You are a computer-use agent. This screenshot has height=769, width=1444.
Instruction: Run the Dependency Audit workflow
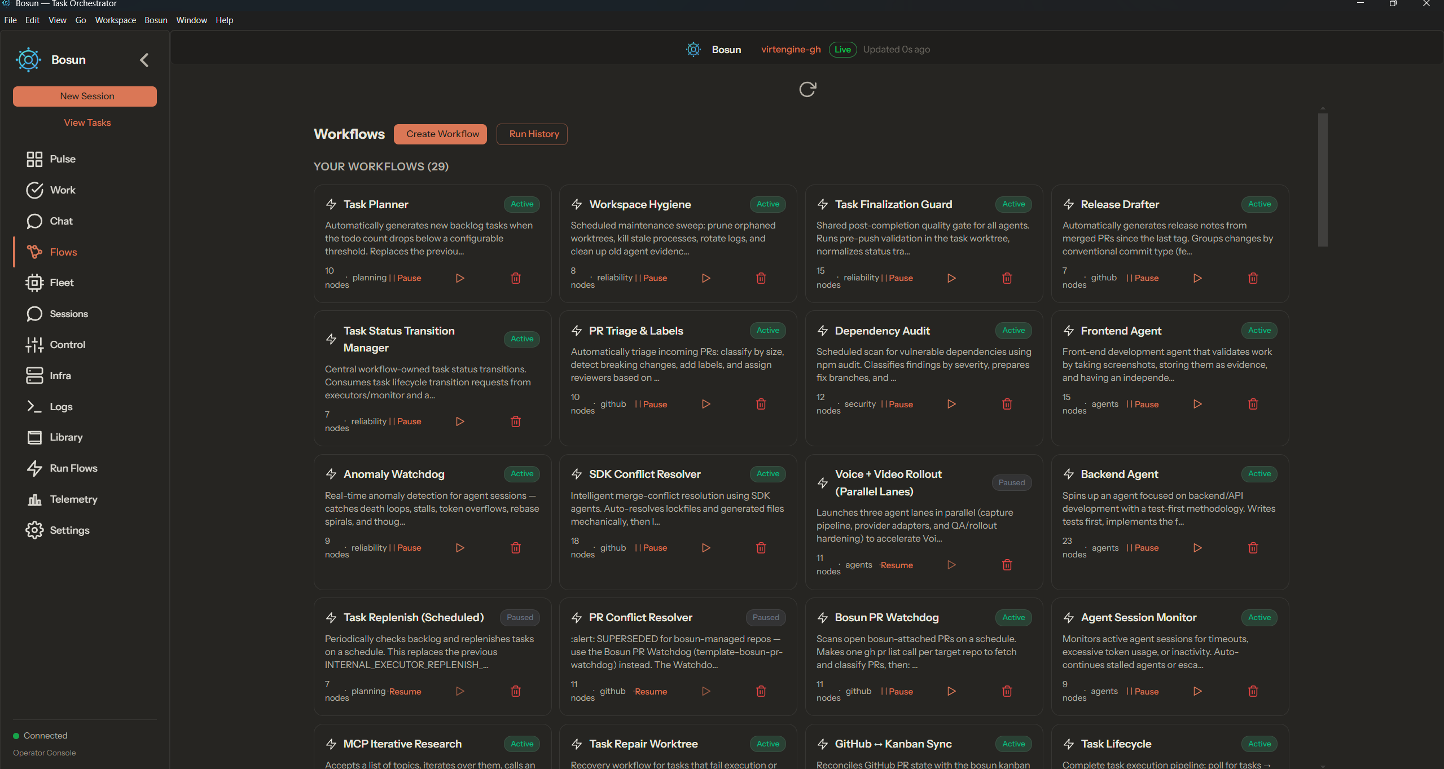pos(951,404)
